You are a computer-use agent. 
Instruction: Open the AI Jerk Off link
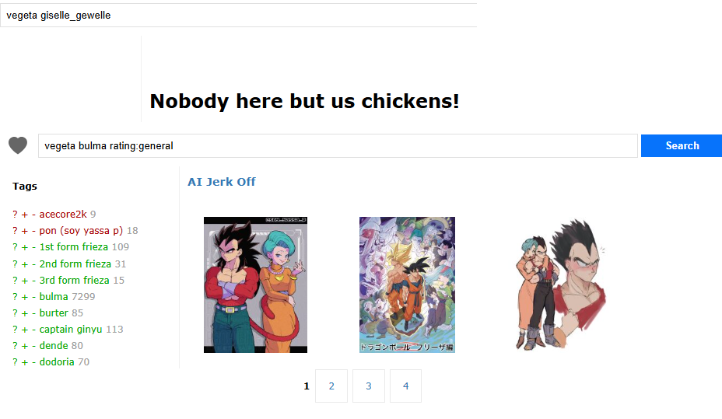pyautogui.click(x=222, y=182)
